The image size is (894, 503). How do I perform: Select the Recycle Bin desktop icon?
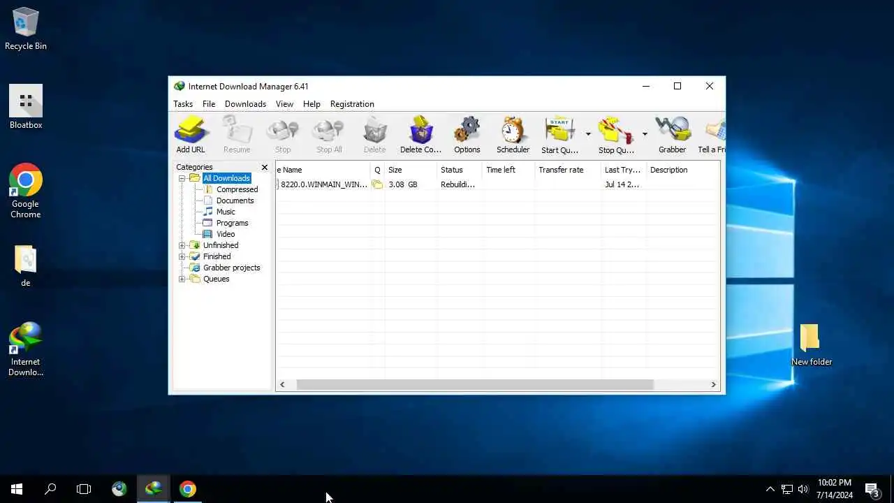(26, 29)
